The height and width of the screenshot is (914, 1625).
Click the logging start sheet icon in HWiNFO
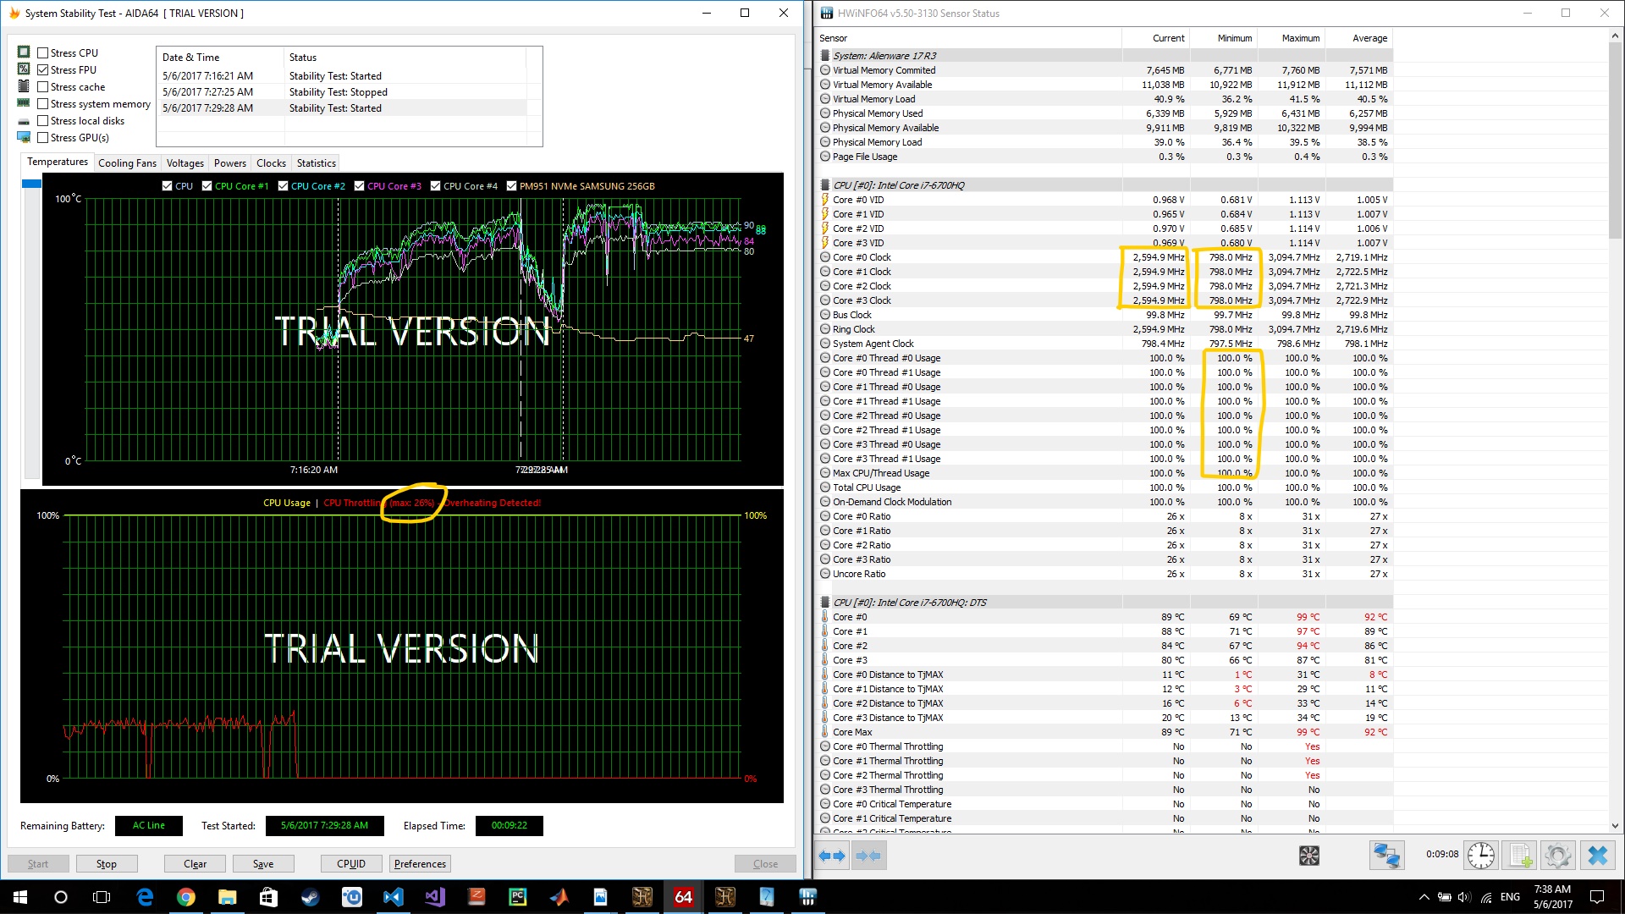tap(1521, 856)
